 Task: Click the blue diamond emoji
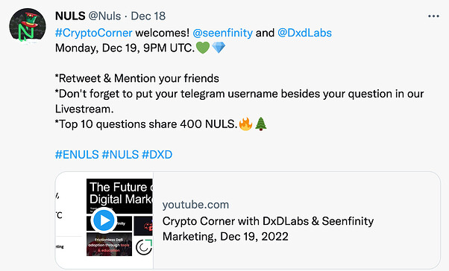tap(219, 48)
